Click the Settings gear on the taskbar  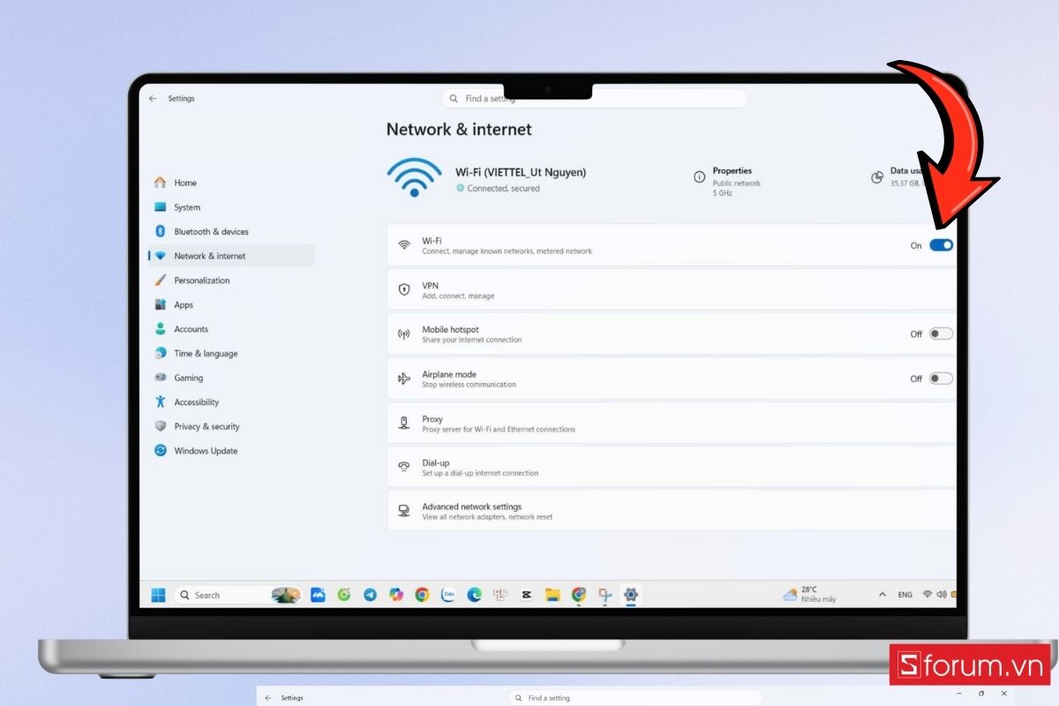(x=630, y=595)
